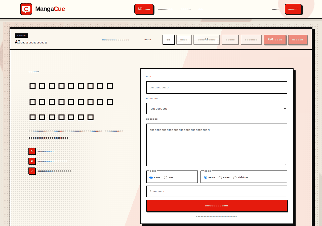Select the checked radio in the two-option group
Image resolution: width=322 pixels, height=226 pixels.
coord(151,178)
